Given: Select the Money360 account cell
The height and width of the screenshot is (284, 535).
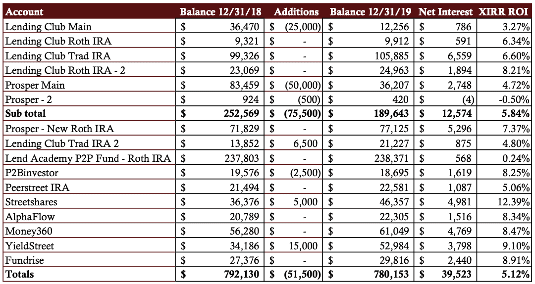Looking at the screenshot, I should coord(89,231).
